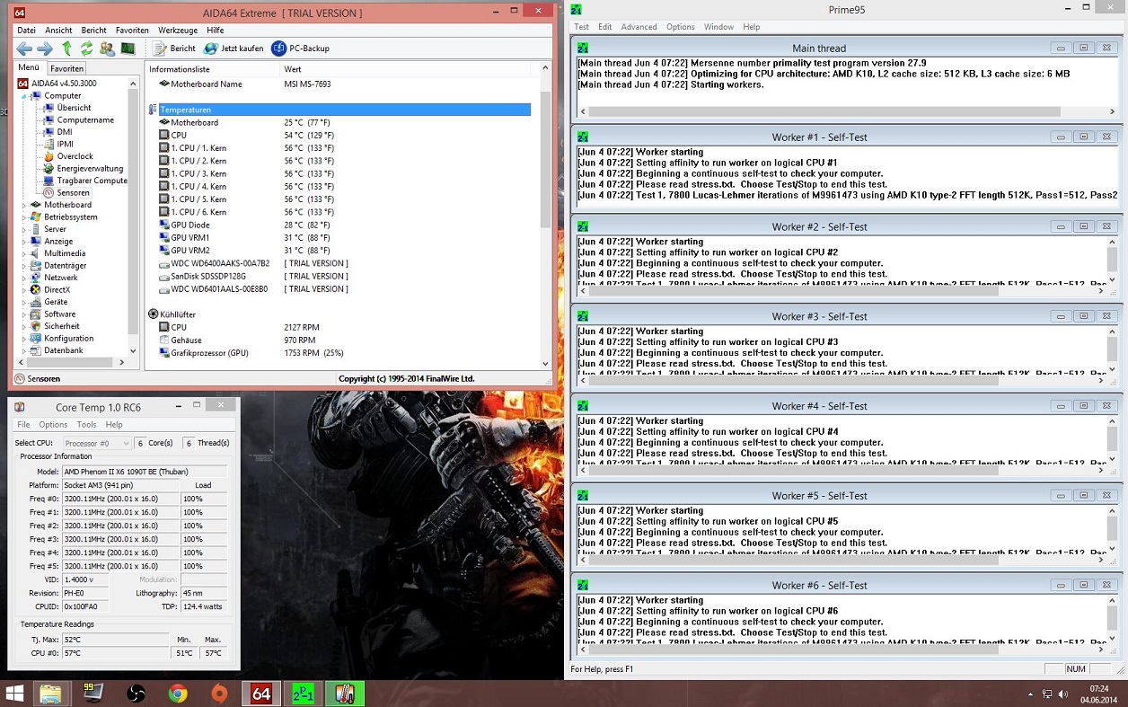Show hidden system tray icons arrow
The image size is (1128, 707).
pyautogui.click(x=1030, y=694)
